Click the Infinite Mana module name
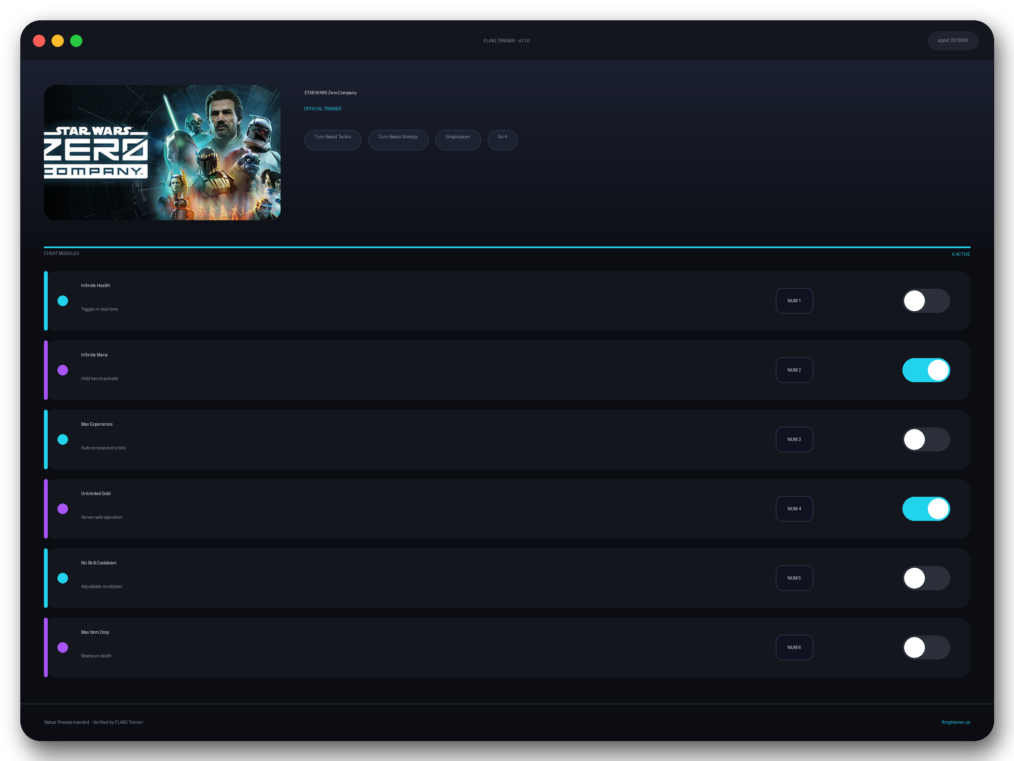Image resolution: width=1014 pixels, height=761 pixels. tap(95, 355)
